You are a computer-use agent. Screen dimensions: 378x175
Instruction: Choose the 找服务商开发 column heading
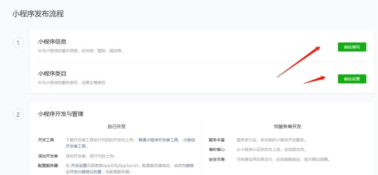pyautogui.click(x=288, y=127)
